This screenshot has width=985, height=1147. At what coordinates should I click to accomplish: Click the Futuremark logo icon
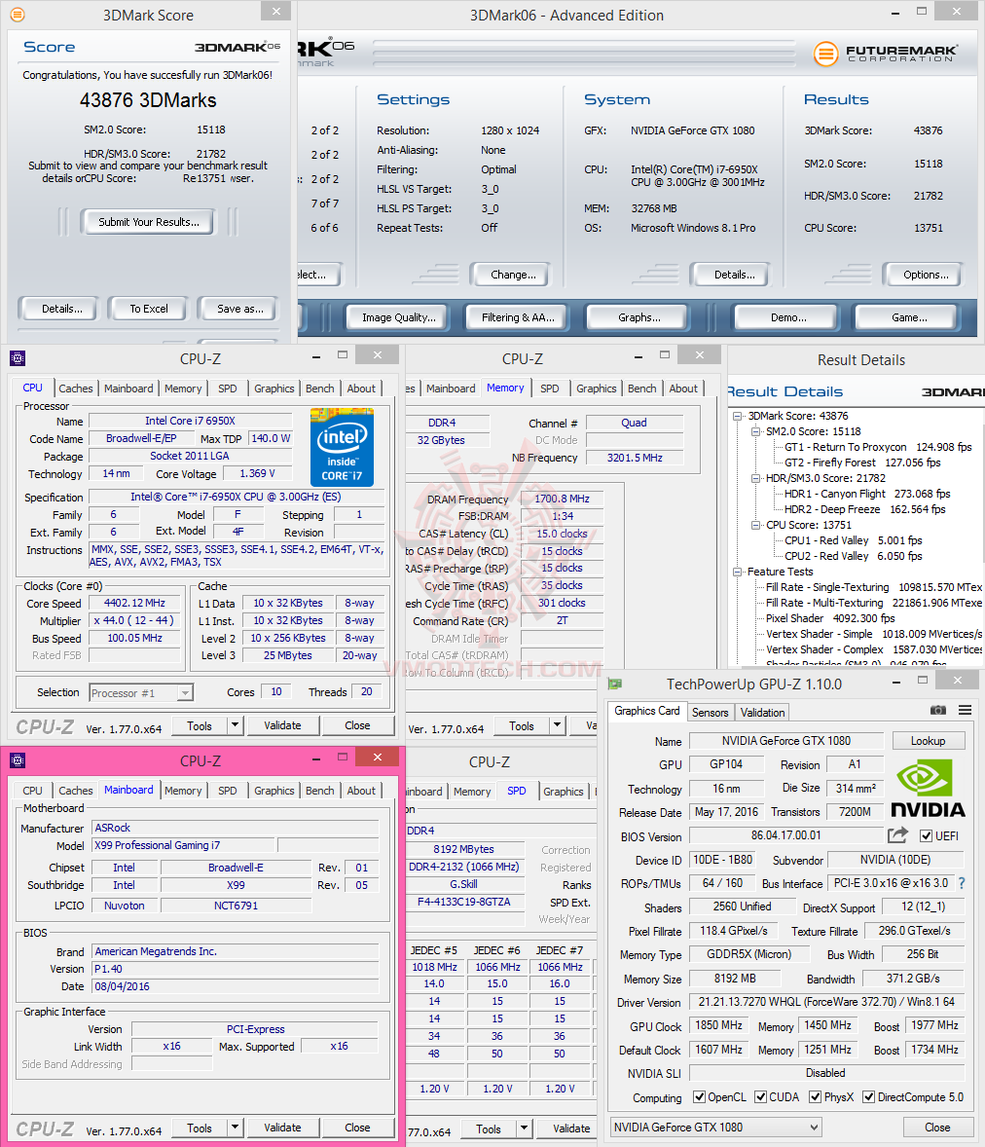(825, 55)
